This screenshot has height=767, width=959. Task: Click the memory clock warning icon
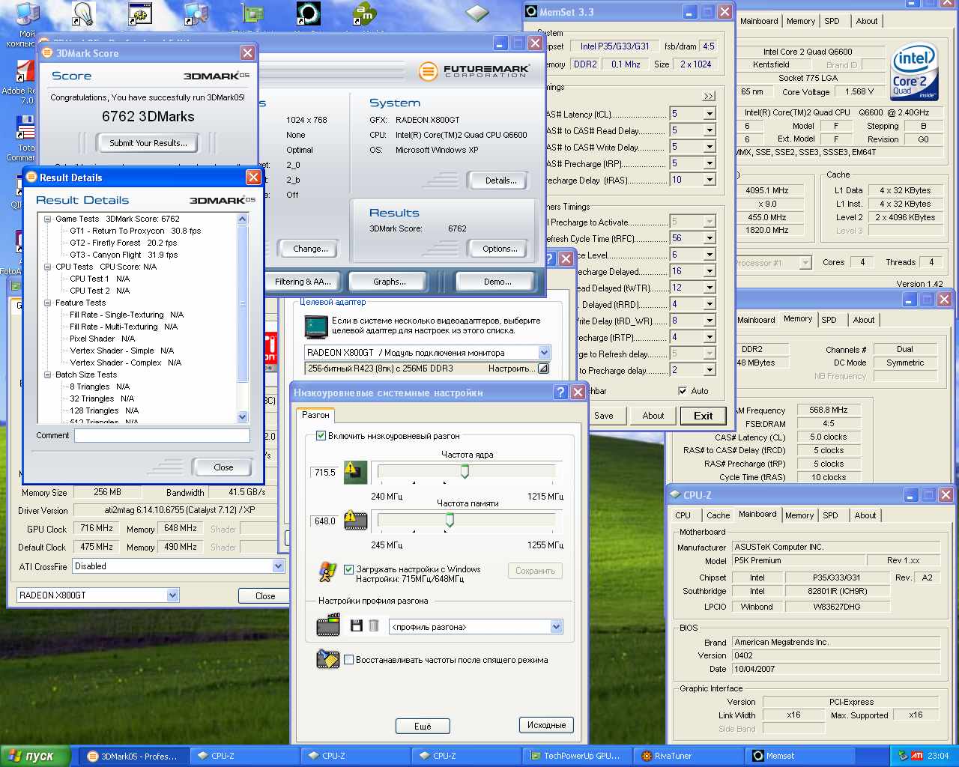pos(355,520)
